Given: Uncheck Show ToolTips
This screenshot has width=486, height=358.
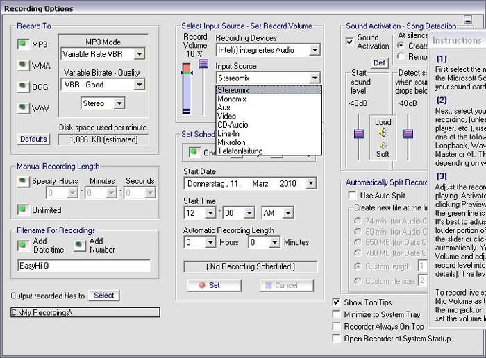Looking at the screenshot, I should tap(336, 302).
